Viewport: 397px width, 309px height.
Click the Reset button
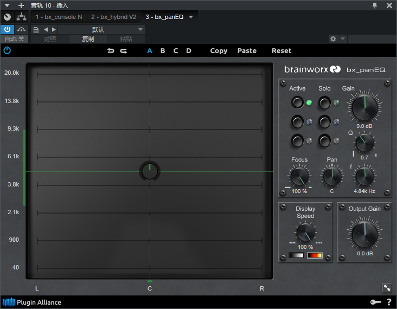(x=281, y=51)
